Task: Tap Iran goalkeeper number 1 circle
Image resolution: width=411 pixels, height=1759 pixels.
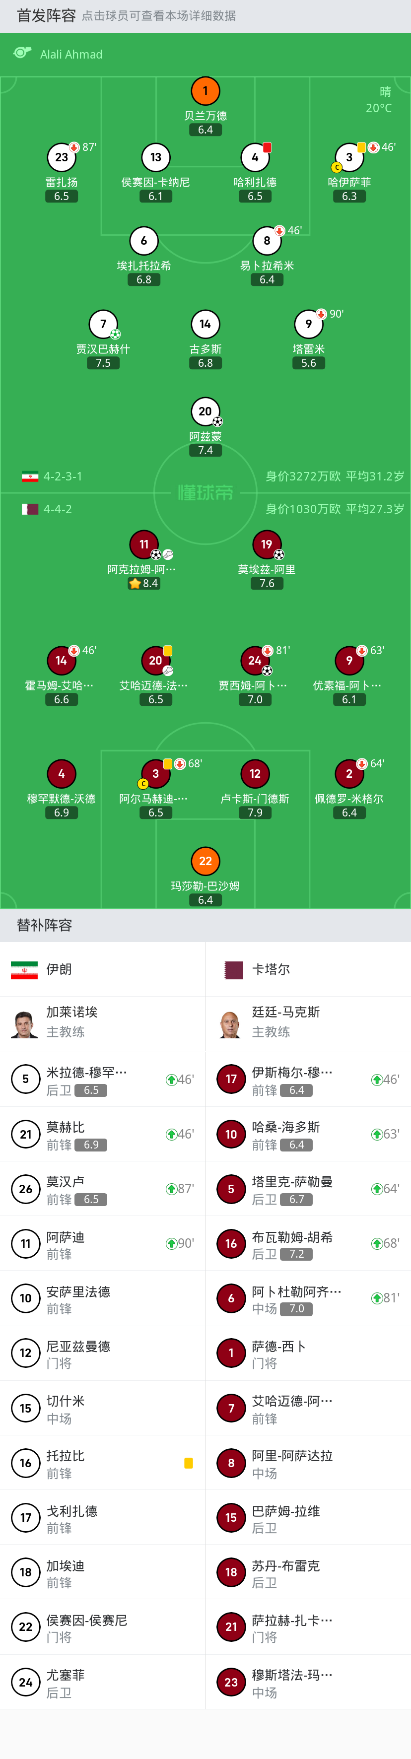Action: click(x=205, y=91)
